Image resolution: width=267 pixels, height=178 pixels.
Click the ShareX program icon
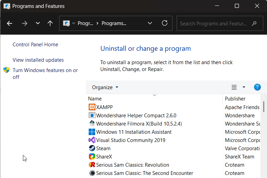pos(92,157)
